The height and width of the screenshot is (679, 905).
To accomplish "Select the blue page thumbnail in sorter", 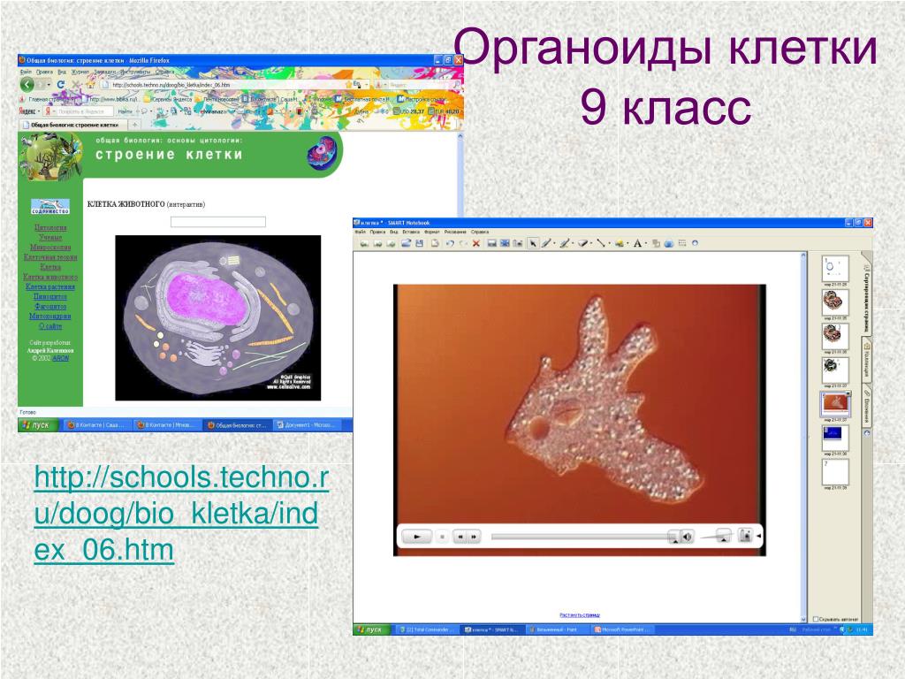I will pyautogui.click(x=834, y=437).
